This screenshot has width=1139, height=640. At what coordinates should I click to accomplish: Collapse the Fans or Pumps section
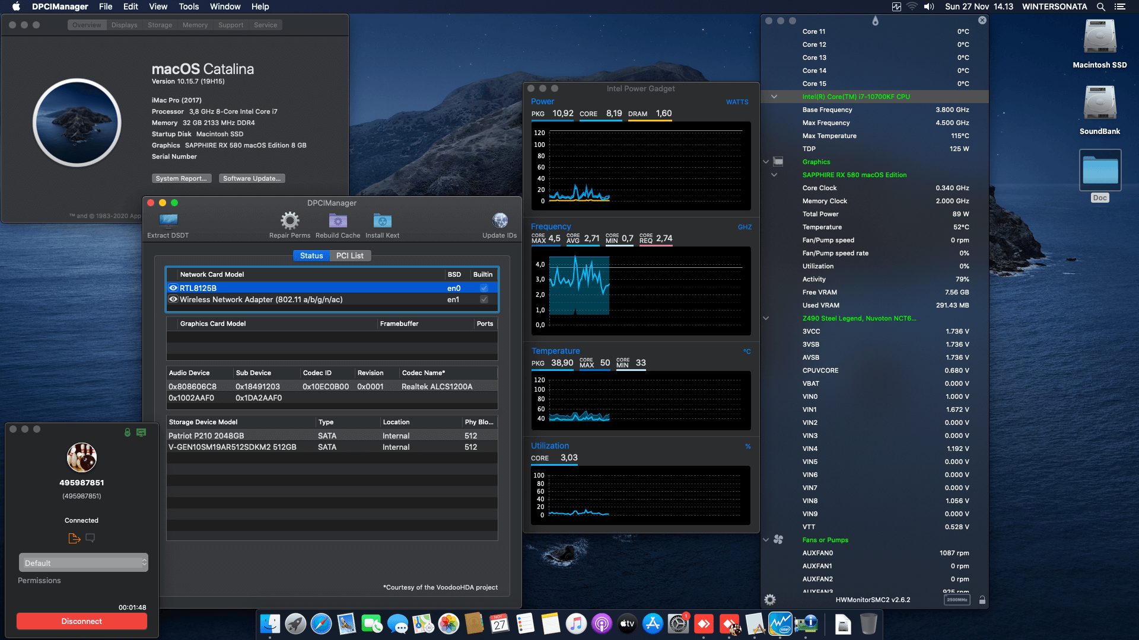tap(766, 540)
